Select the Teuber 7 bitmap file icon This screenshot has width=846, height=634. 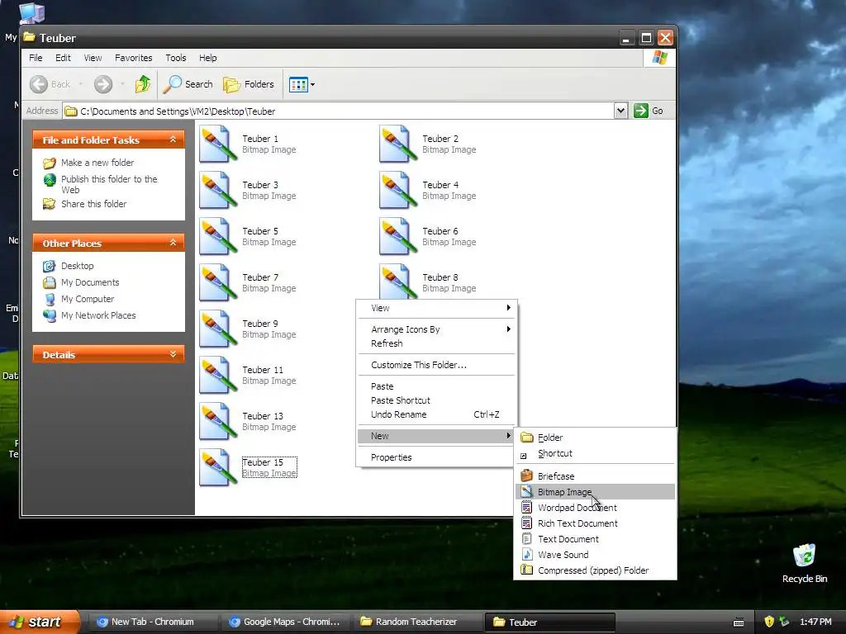click(218, 283)
